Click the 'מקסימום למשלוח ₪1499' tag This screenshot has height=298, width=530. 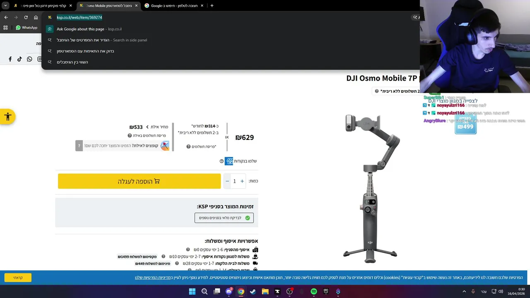coord(137,257)
